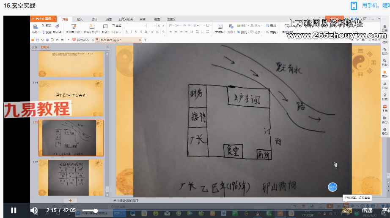Click the video progress bar slider
The width and height of the screenshot is (390, 218).
[96, 210]
